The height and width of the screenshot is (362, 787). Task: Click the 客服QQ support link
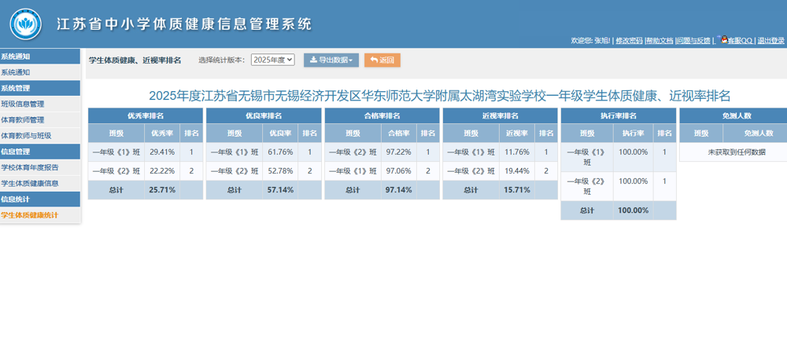pyautogui.click(x=741, y=41)
